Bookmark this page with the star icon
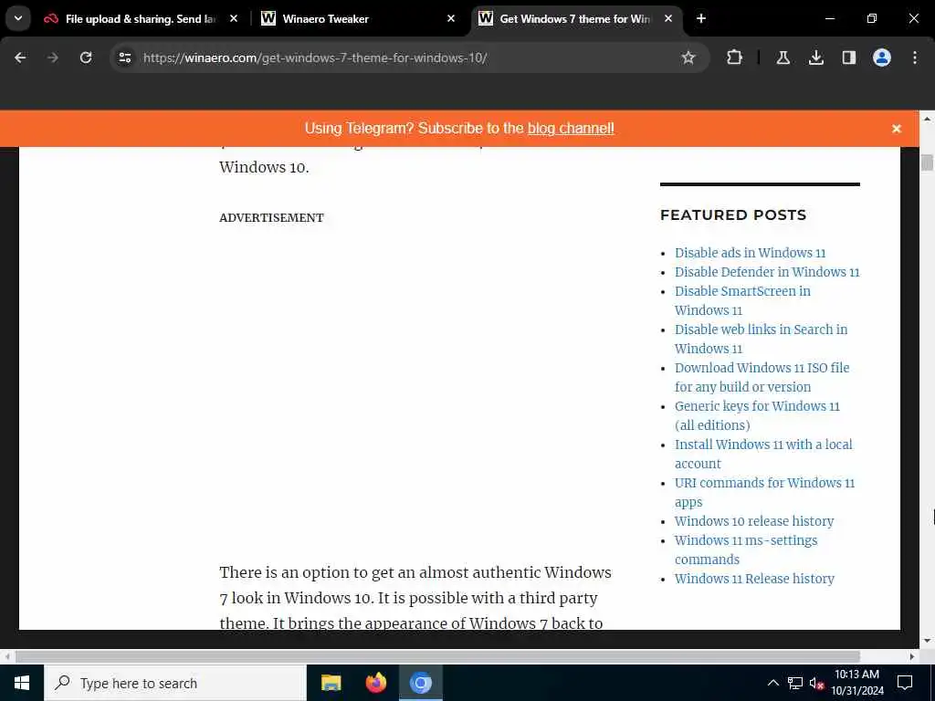 (x=688, y=58)
